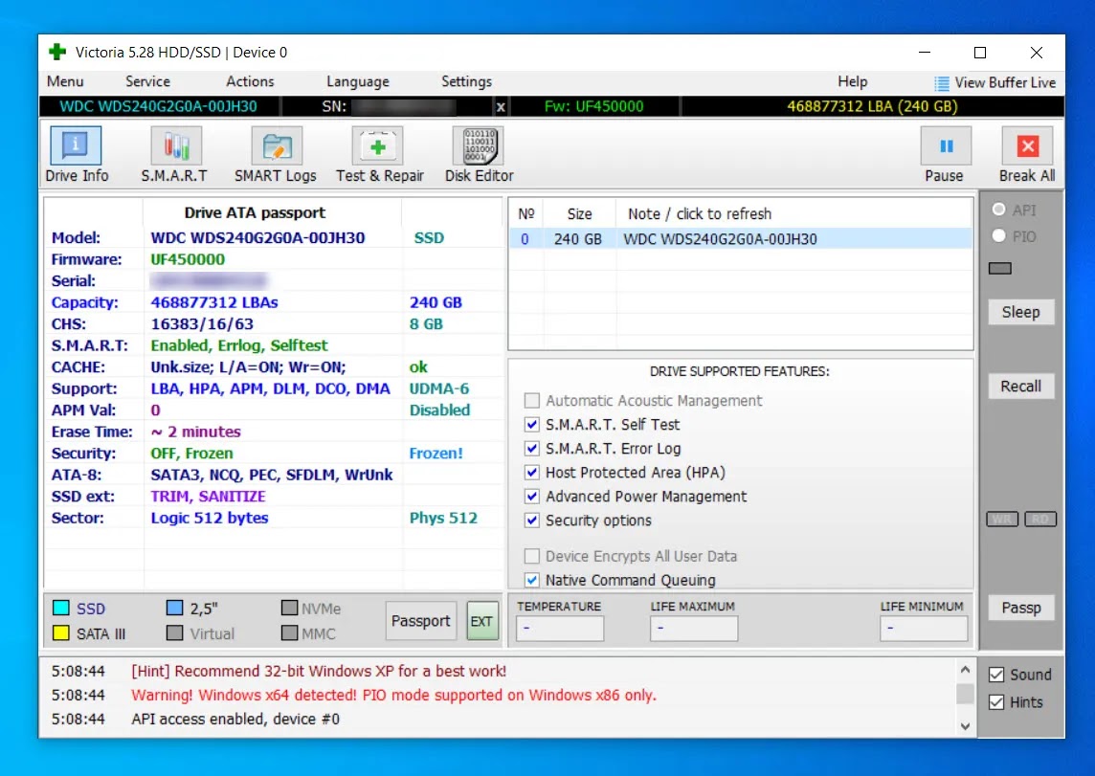Click firmware value UF450000 in passport
The width and height of the screenshot is (1095, 776).
188,259
